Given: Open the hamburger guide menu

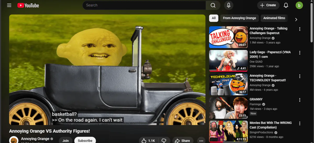Looking at the screenshot, I should [x=9, y=5].
